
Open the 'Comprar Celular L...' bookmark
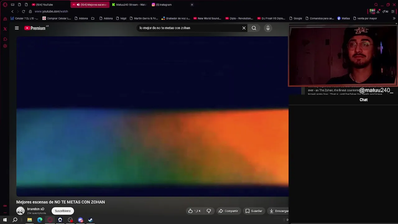click(57, 18)
